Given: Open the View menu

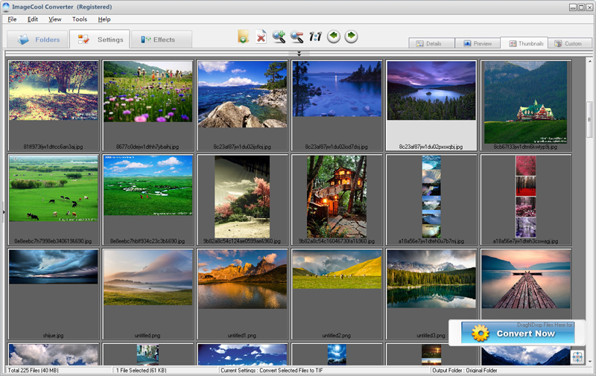Looking at the screenshot, I should (x=55, y=19).
